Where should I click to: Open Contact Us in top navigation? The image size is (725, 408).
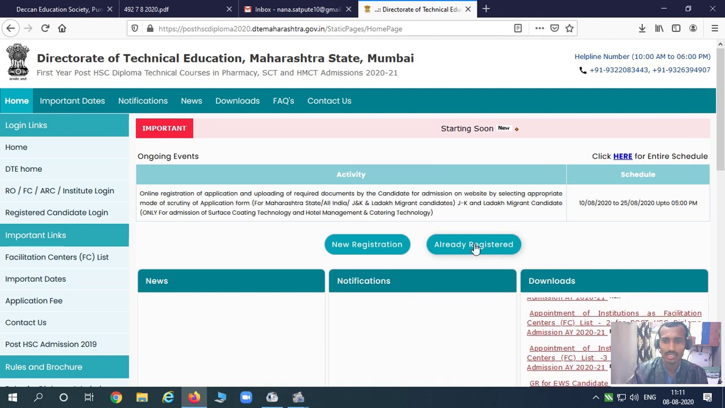[329, 101]
